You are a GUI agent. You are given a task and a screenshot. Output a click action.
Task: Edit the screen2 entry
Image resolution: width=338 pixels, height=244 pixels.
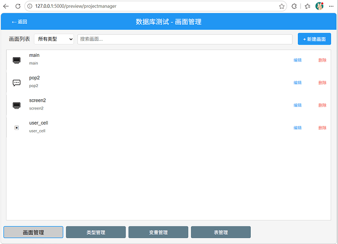297,105
